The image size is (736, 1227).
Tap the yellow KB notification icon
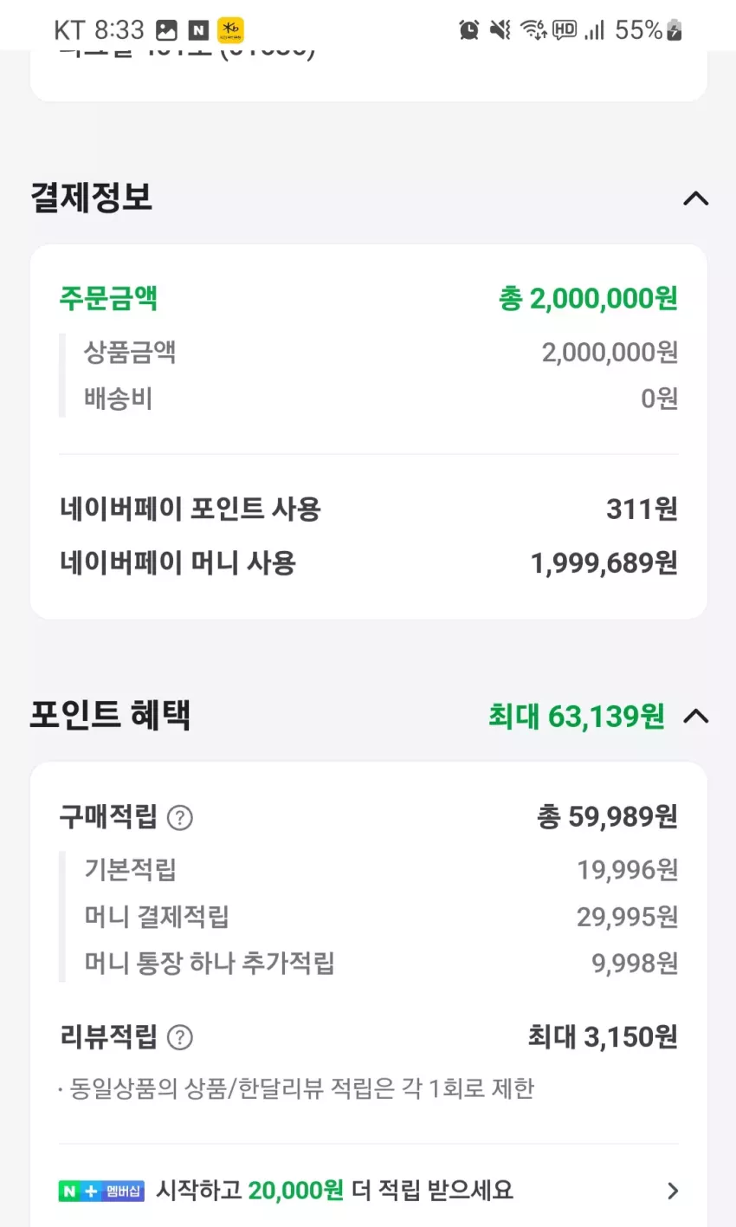[230, 30]
